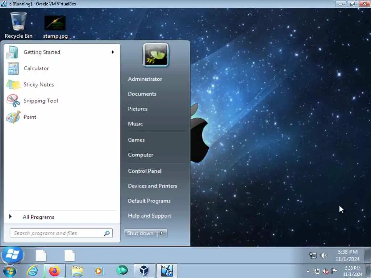Viewport: 371px width, 278px height.
Task: Open Devices and Printers
Action: [153, 186]
